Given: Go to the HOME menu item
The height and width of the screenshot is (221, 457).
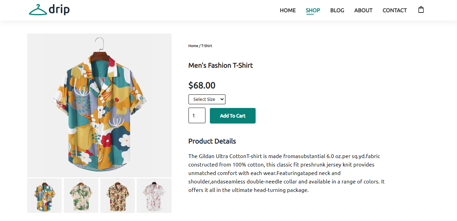Looking at the screenshot, I should [x=287, y=10].
